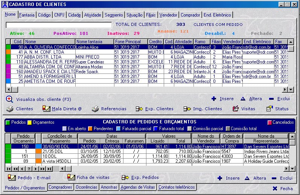Click the Referencias printer icon

coord(95,109)
